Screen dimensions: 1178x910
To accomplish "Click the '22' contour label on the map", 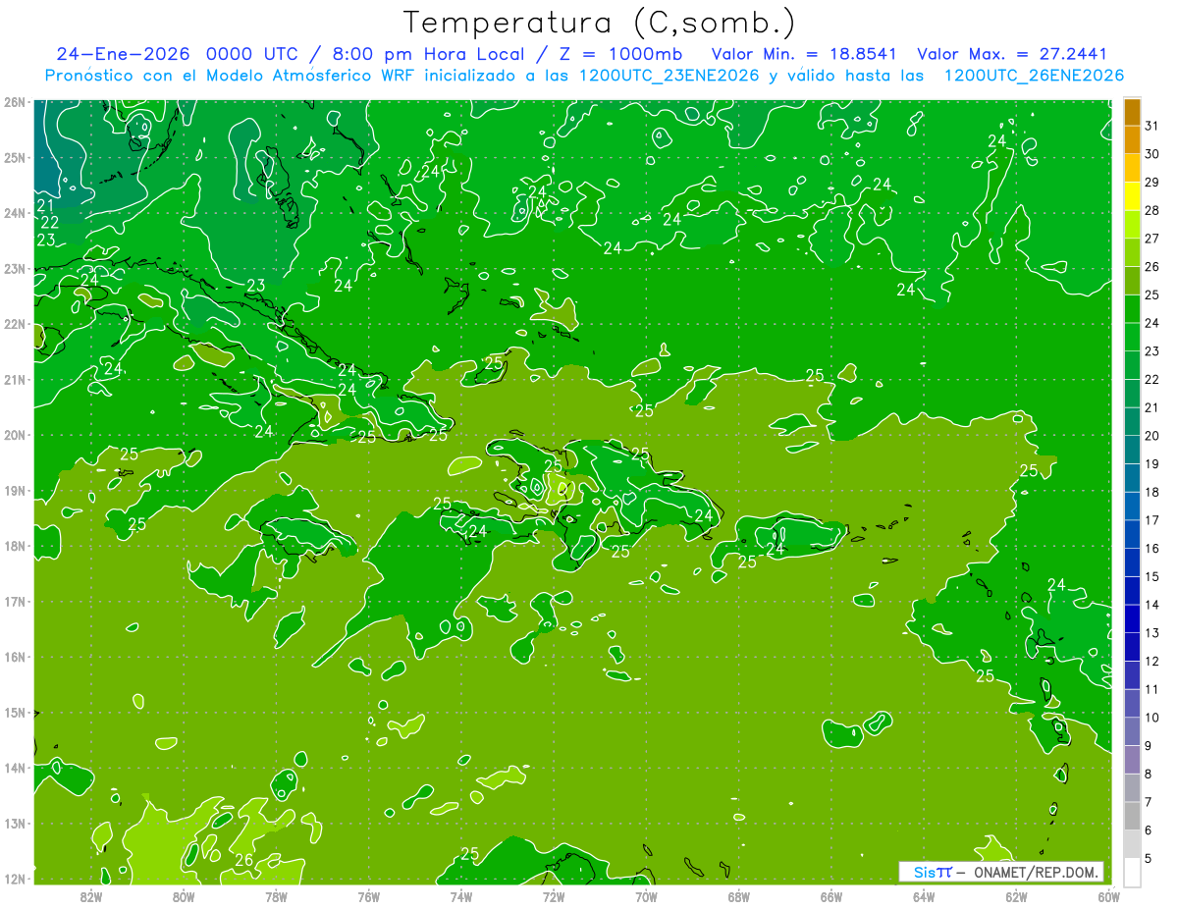I will click(x=50, y=223).
